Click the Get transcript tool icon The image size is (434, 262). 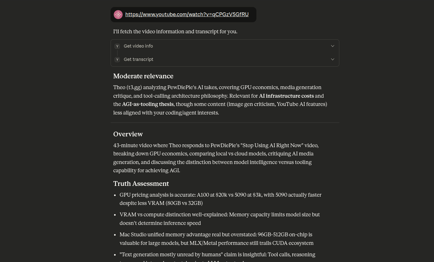point(117,60)
